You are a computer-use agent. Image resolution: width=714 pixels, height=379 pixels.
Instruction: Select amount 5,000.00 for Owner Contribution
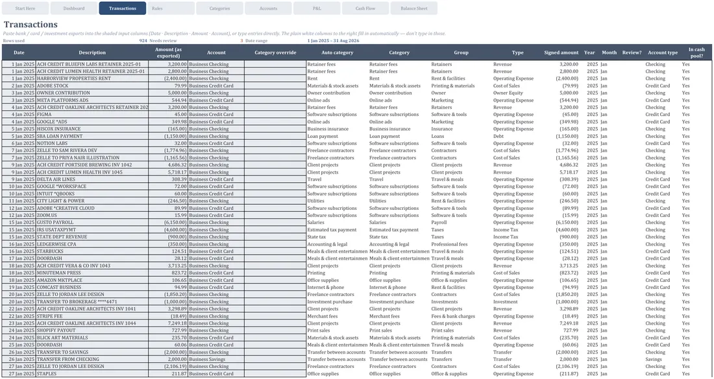168,93
